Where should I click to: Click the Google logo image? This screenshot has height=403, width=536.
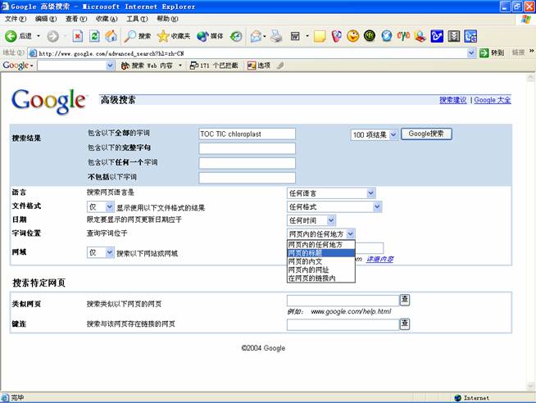tap(48, 101)
